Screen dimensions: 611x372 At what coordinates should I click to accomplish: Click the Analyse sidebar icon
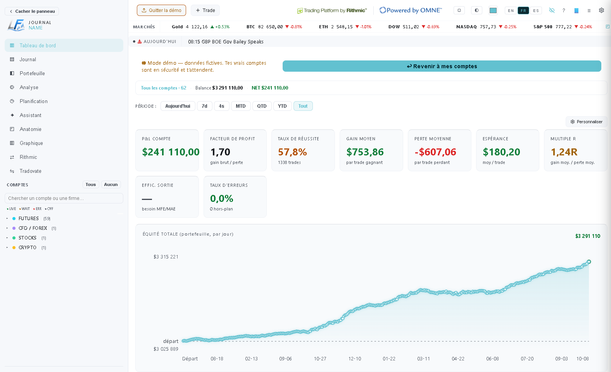coord(12,87)
